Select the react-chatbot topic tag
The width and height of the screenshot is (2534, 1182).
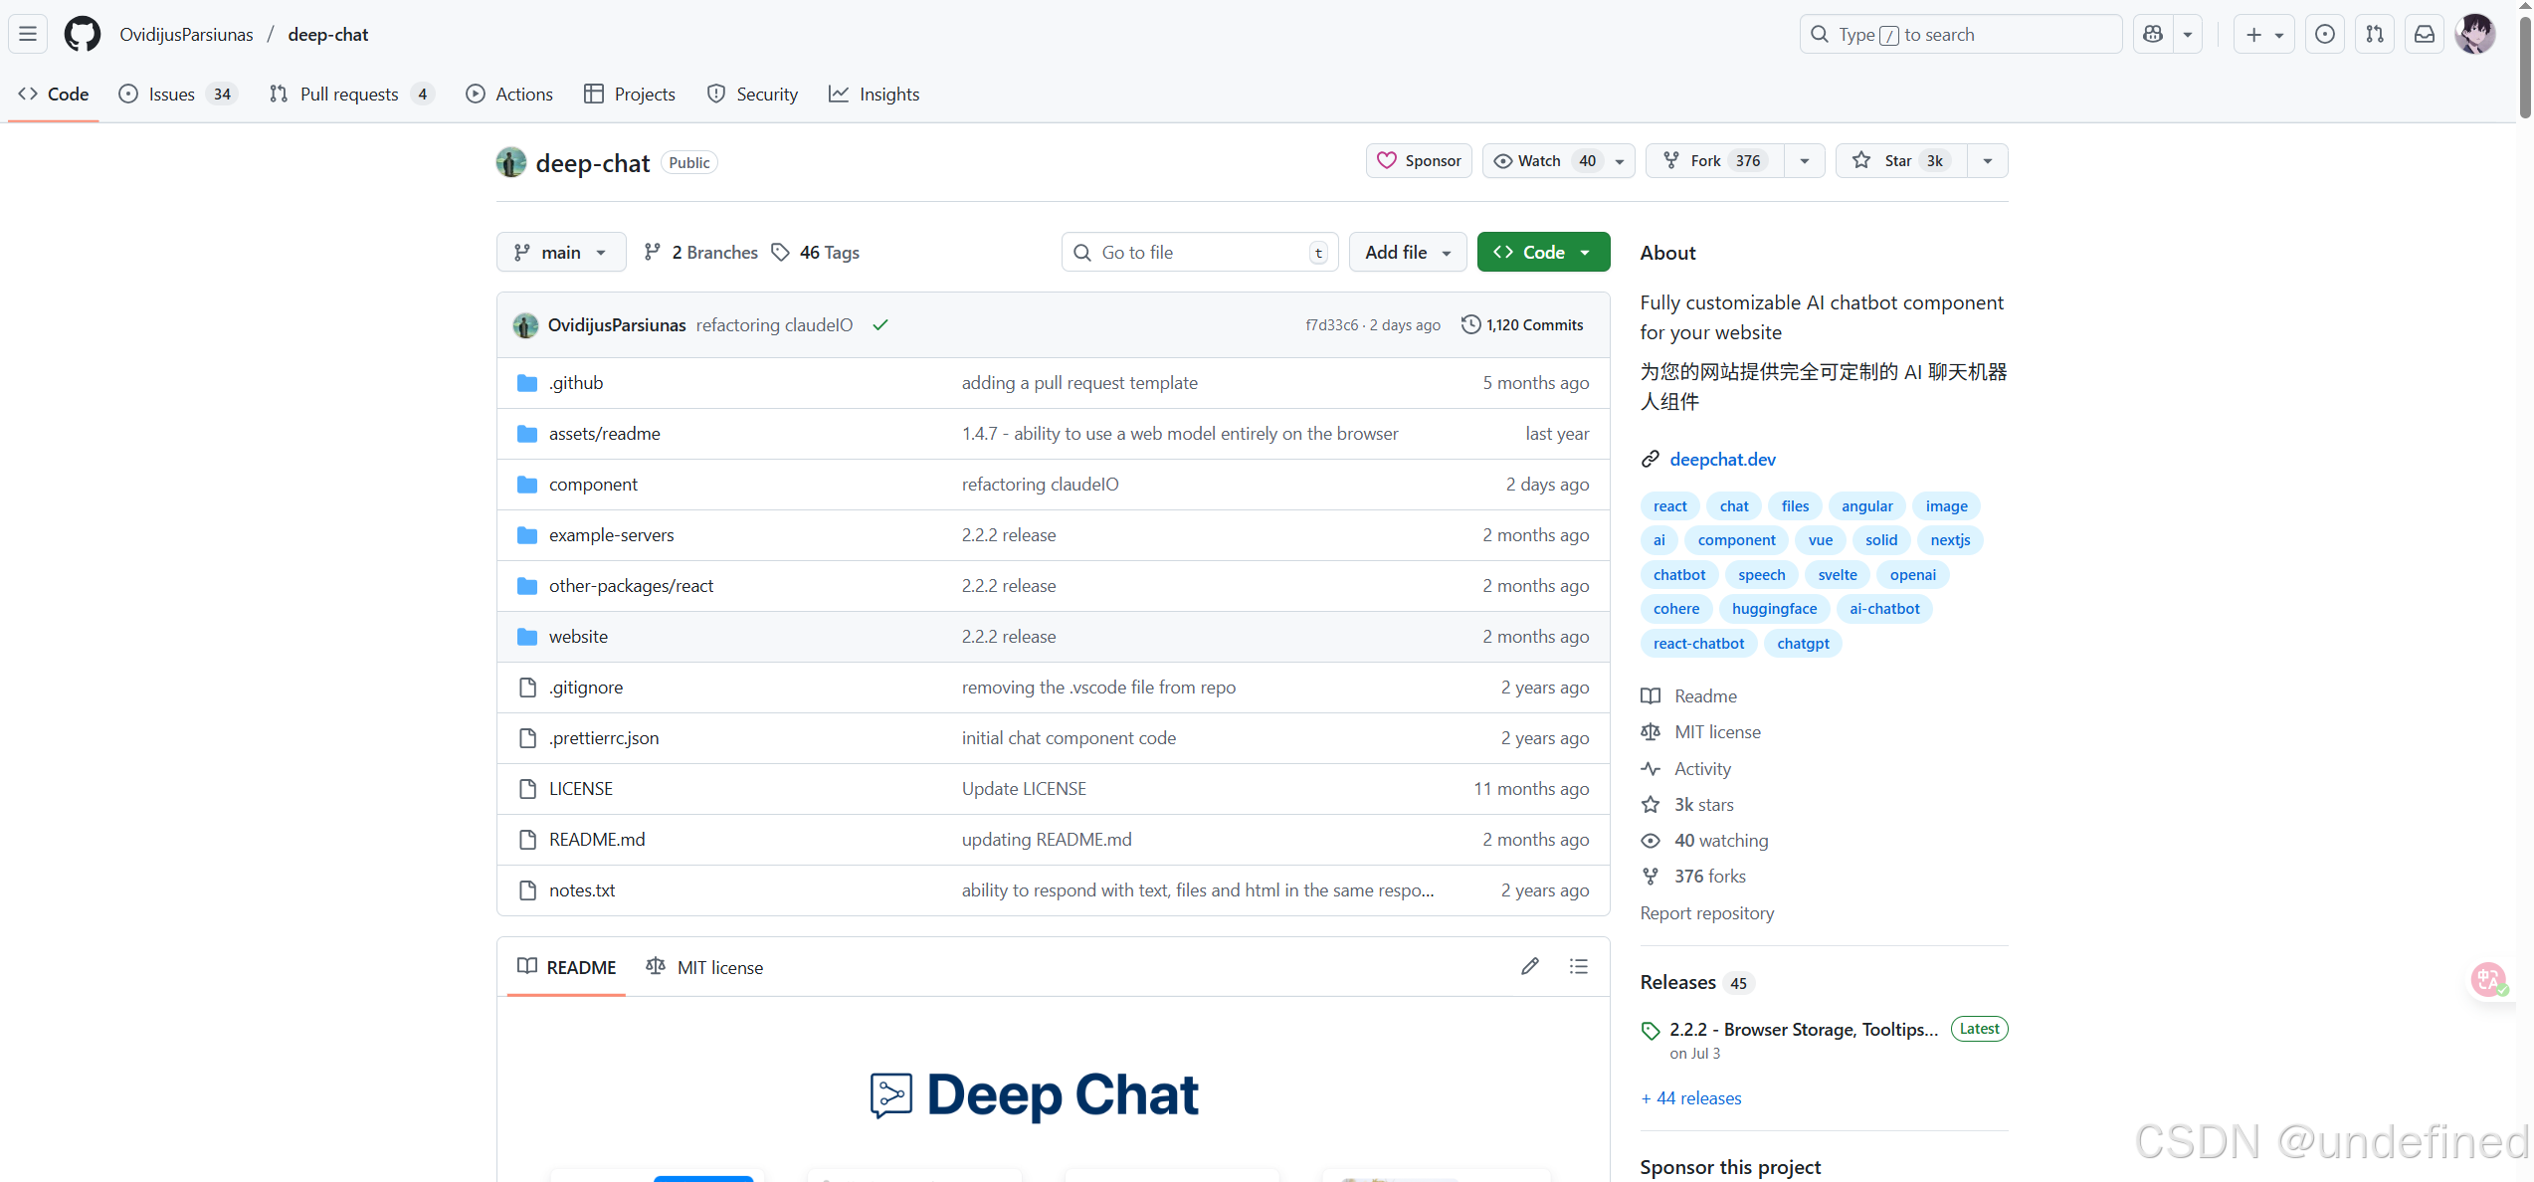(1698, 644)
